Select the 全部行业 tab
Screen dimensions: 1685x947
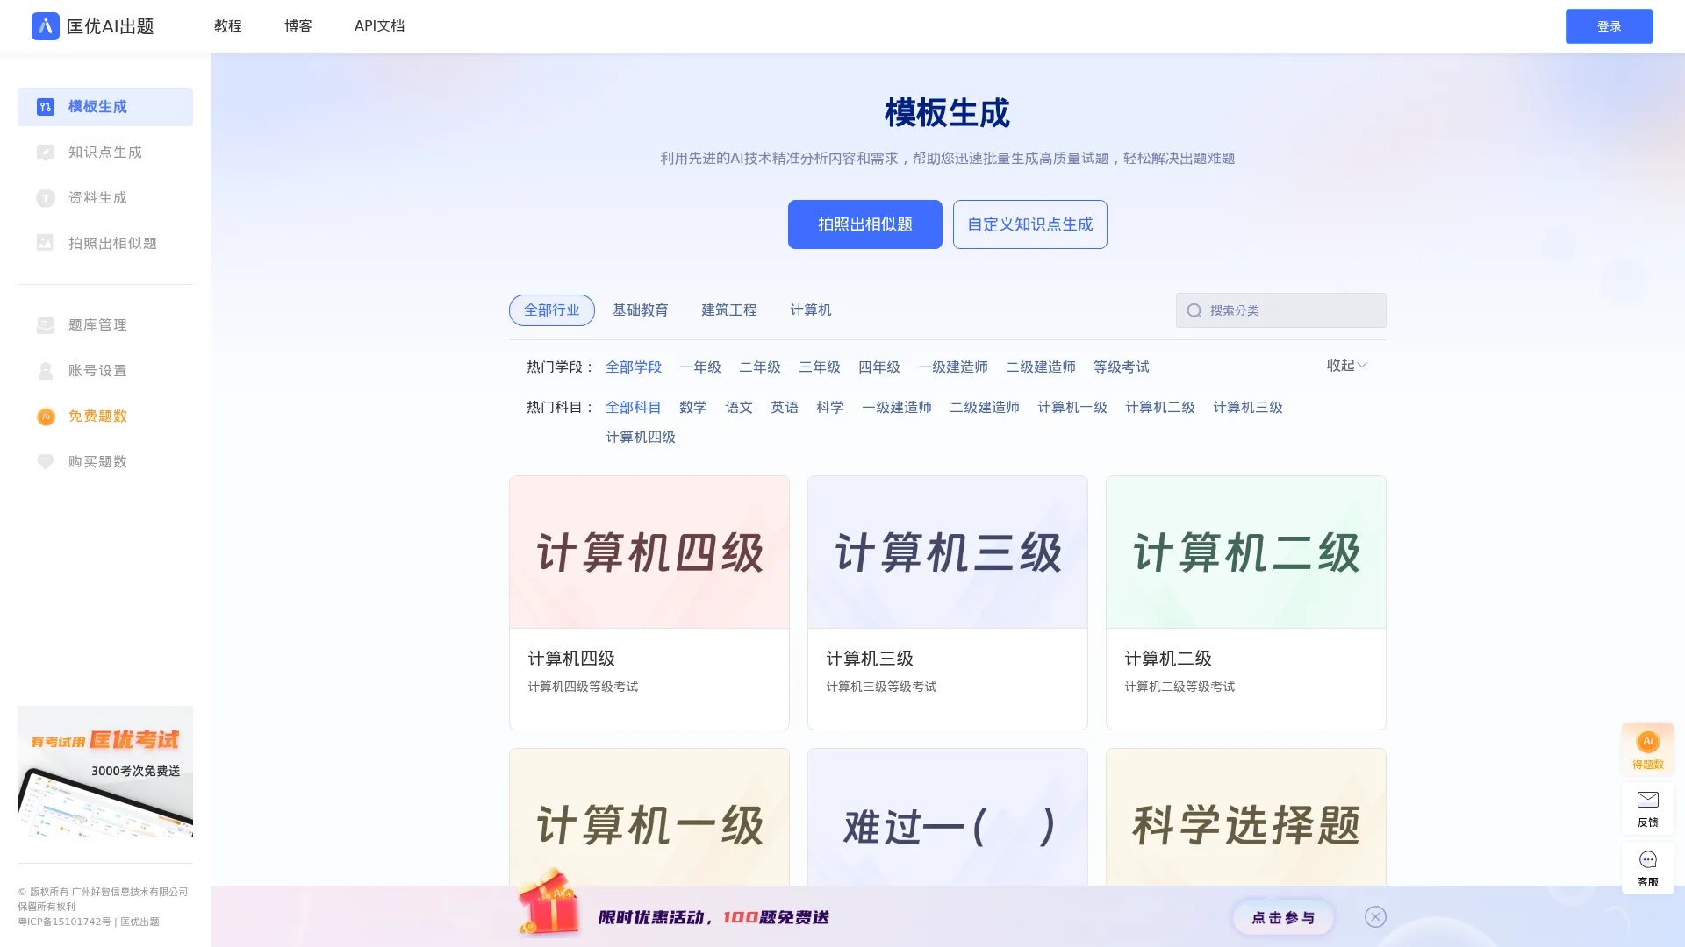(552, 310)
